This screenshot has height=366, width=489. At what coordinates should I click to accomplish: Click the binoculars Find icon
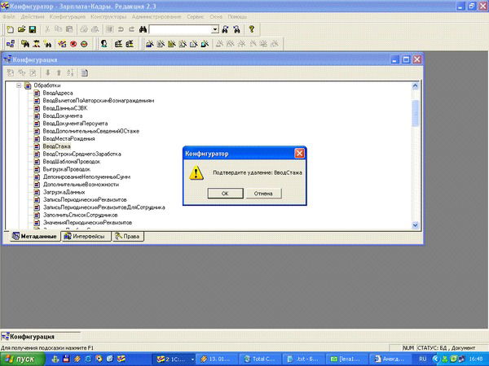[140, 28]
